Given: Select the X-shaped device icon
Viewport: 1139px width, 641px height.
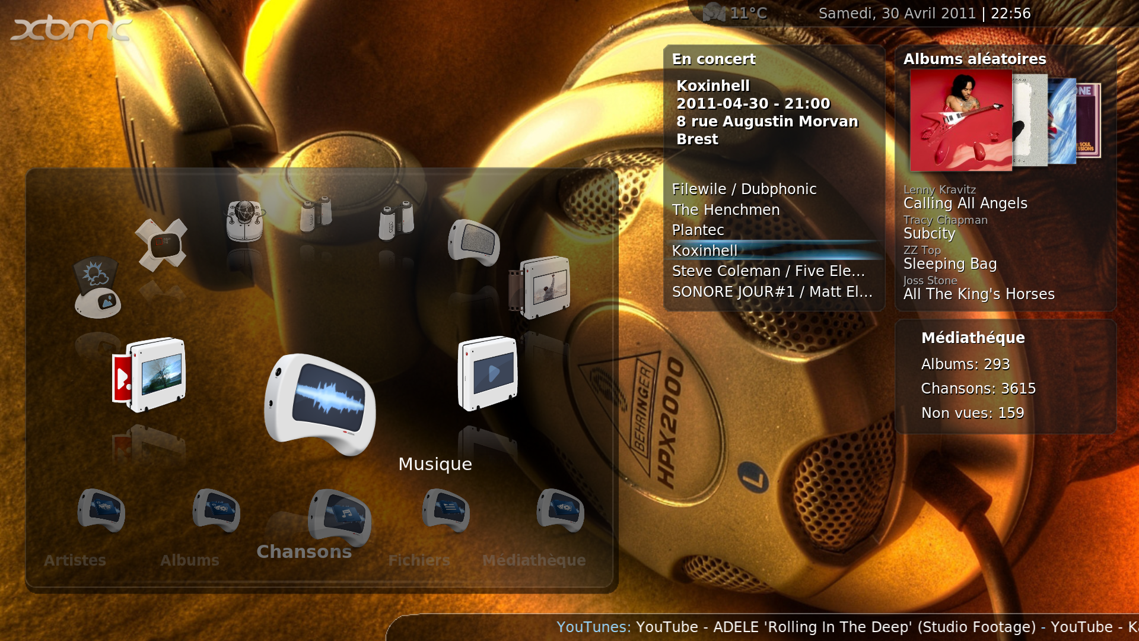Looking at the screenshot, I should (x=161, y=245).
